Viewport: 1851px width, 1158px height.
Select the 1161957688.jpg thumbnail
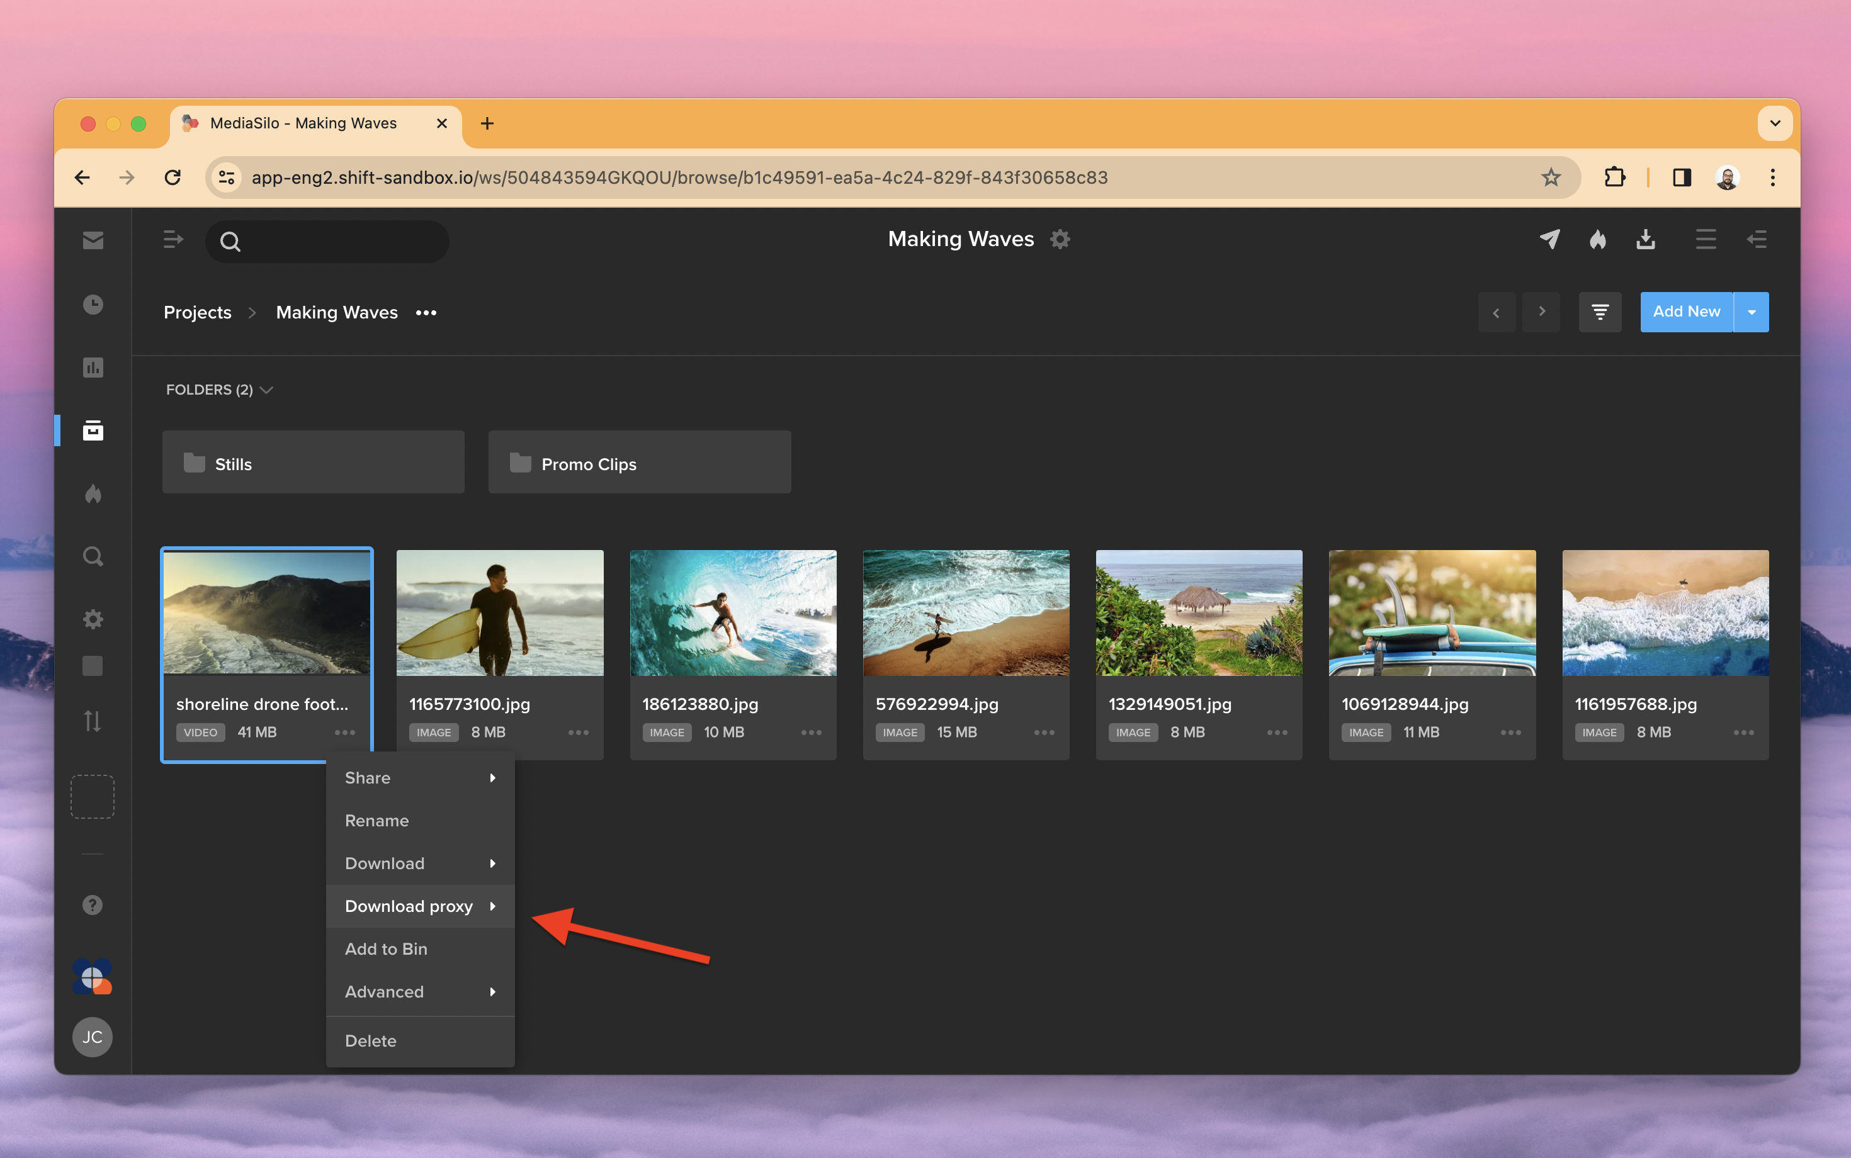(x=1666, y=613)
